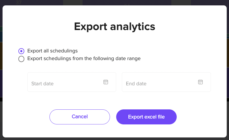Choose the date range export radio button
Image resolution: width=229 pixels, height=140 pixels.
tap(21, 59)
